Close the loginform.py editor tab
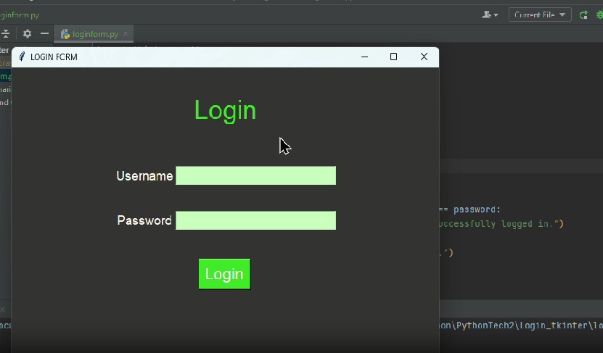Screen dimensions: 603x353 click(126, 34)
